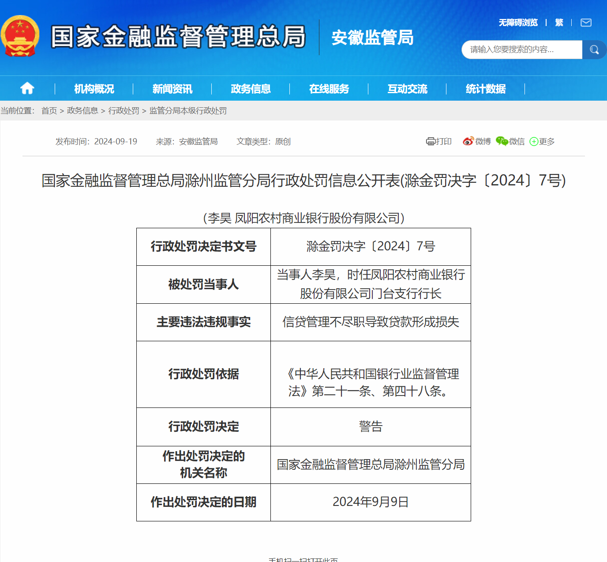Open the 互动交流 menu
The height and width of the screenshot is (562, 607).
407,89
